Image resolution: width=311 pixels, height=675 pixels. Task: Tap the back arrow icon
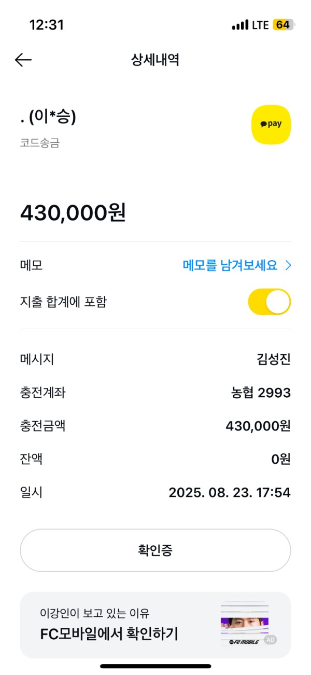[x=23, y=60]
